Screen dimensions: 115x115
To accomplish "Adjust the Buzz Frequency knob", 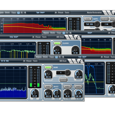I will pyautogui.click(x=48, y=93).
